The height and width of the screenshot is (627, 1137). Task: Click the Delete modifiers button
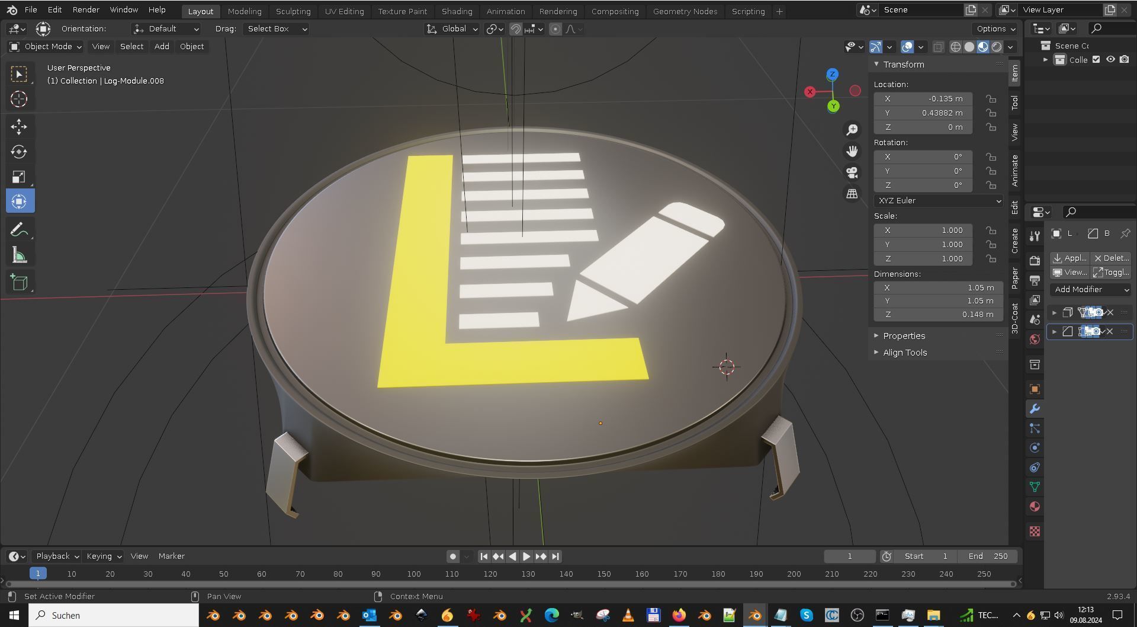(1112, 258)
